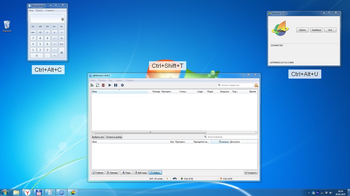Click the Feedback button in Ultrasurf
This screenshot has width=350, height=196.
[316, 30]
